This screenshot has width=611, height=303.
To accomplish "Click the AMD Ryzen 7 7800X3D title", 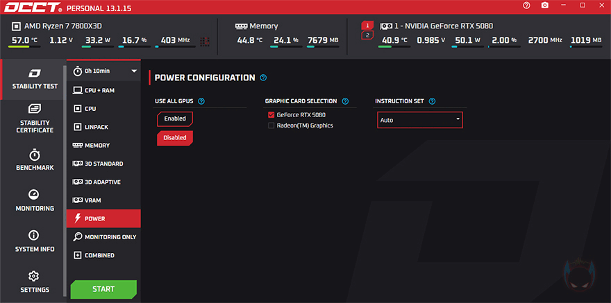I will pos(63,26).
